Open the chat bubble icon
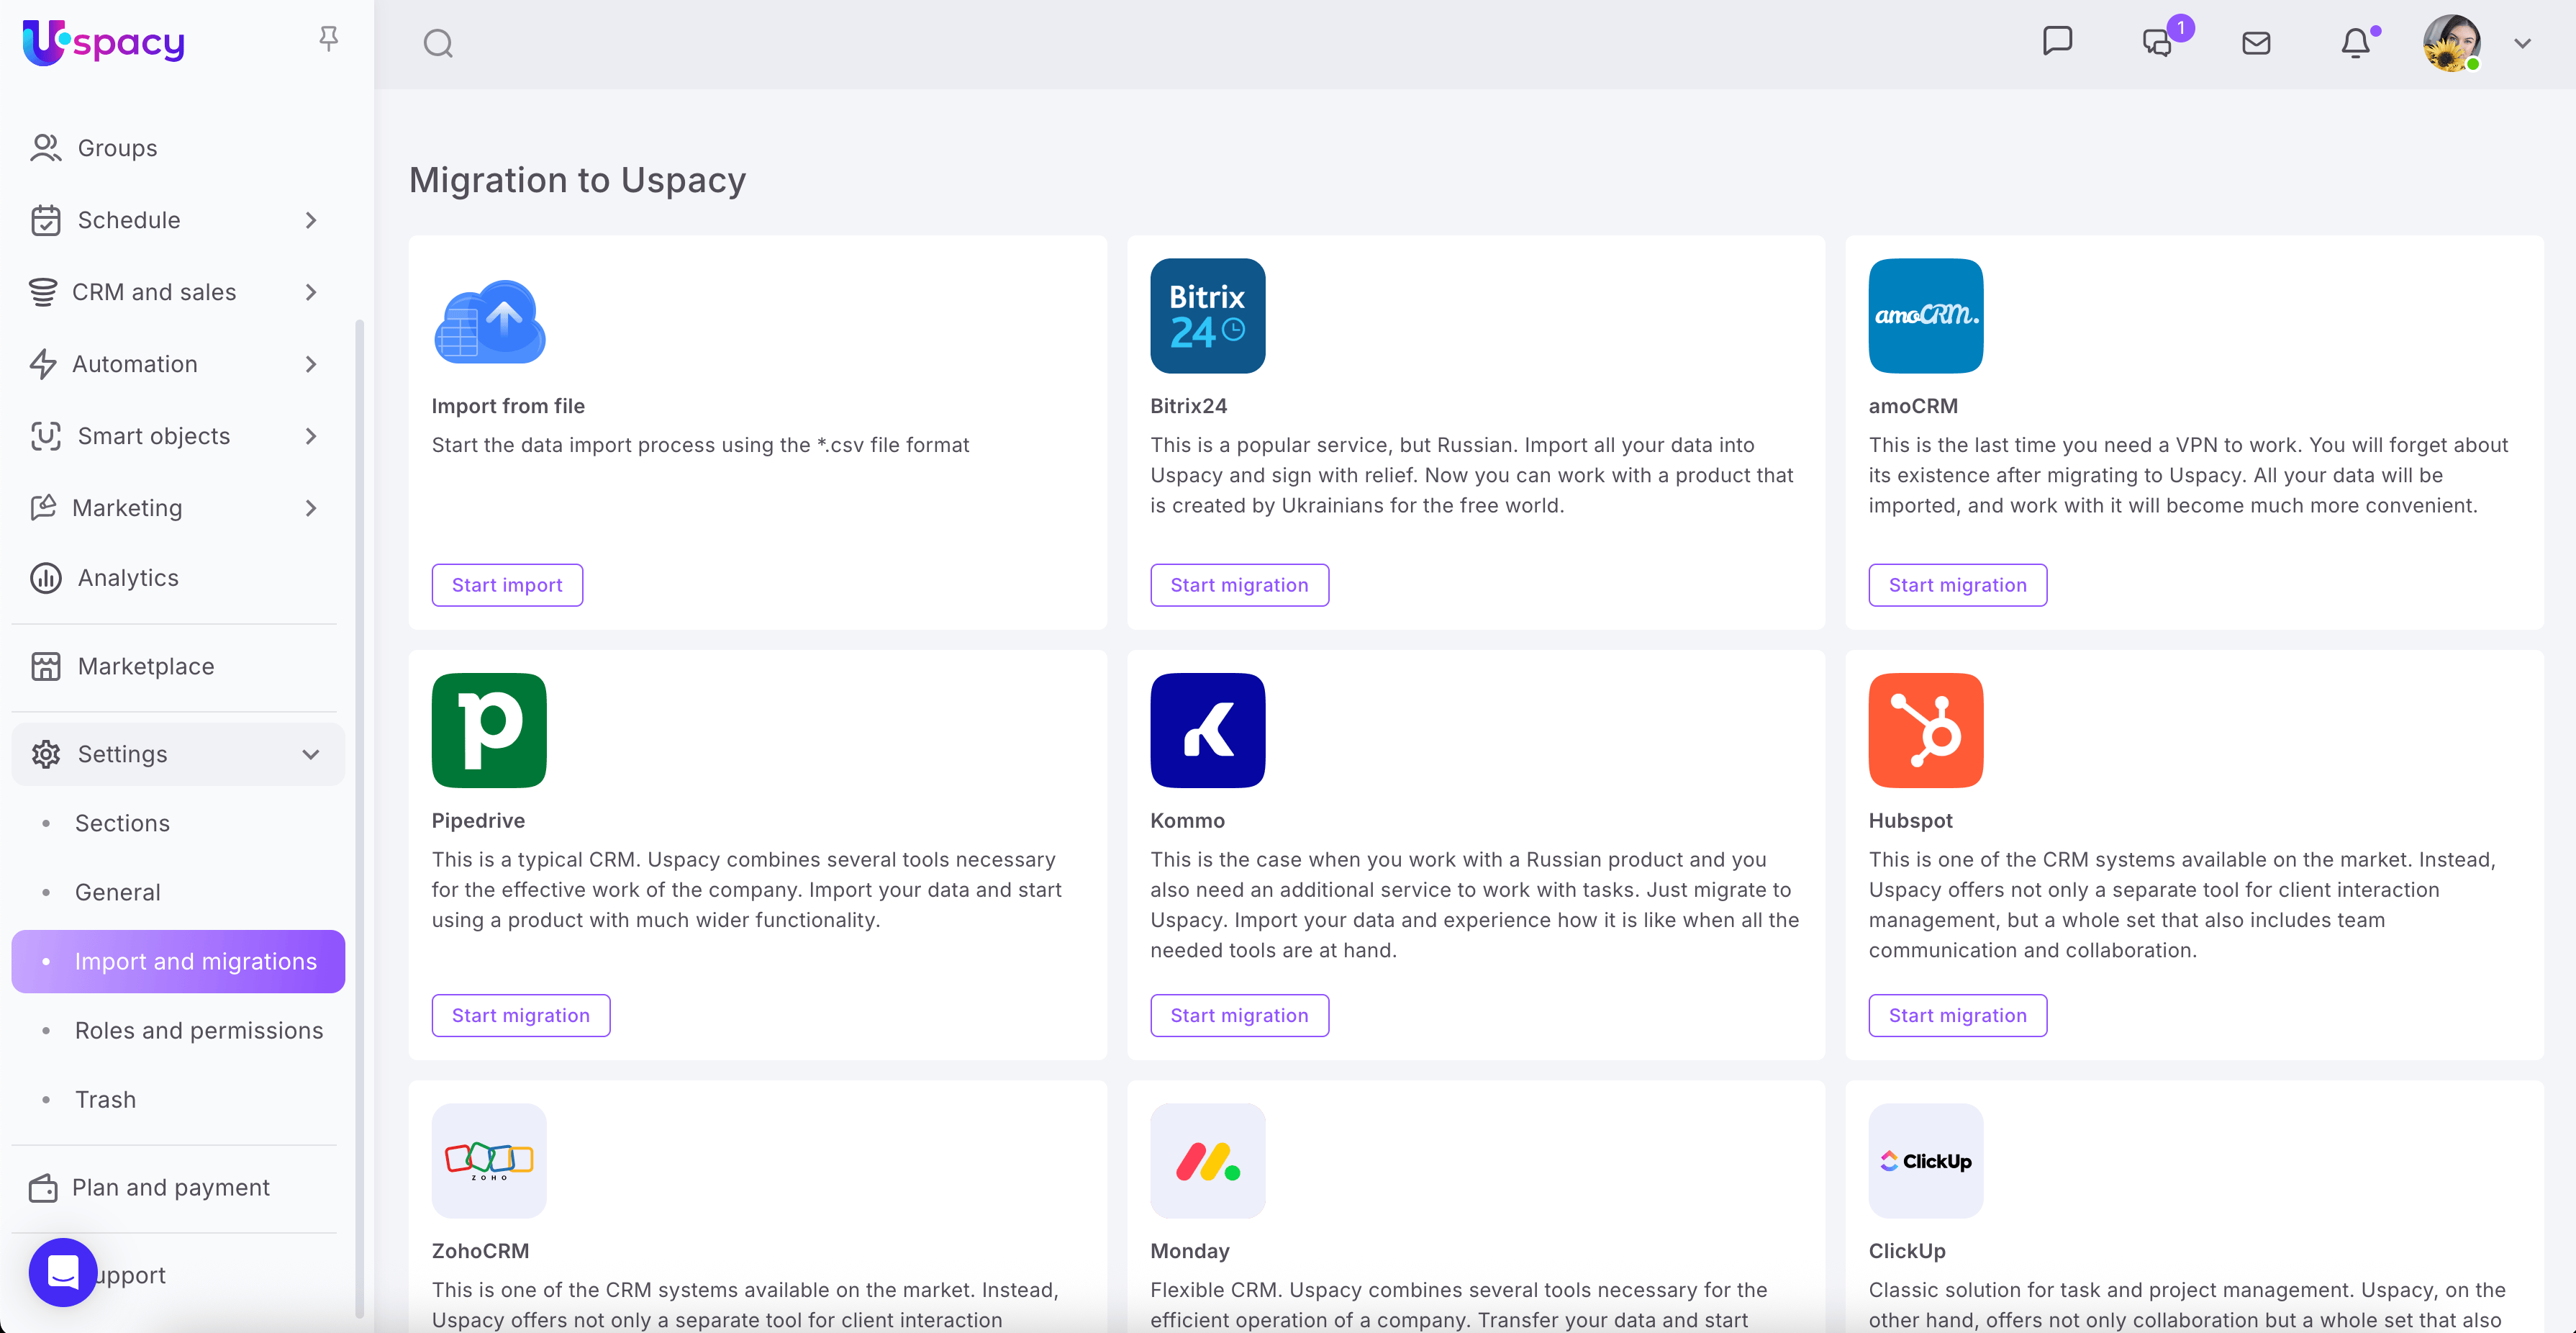 pos(2057,42)
